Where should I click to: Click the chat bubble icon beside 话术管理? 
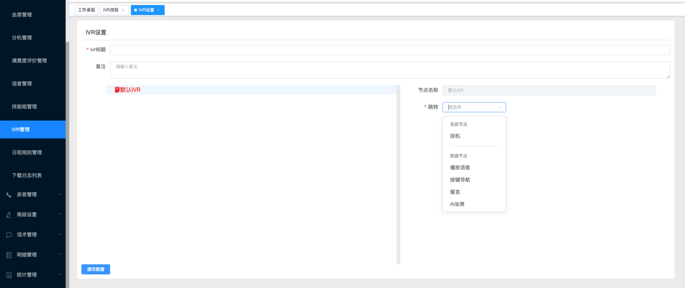(9, 235)
